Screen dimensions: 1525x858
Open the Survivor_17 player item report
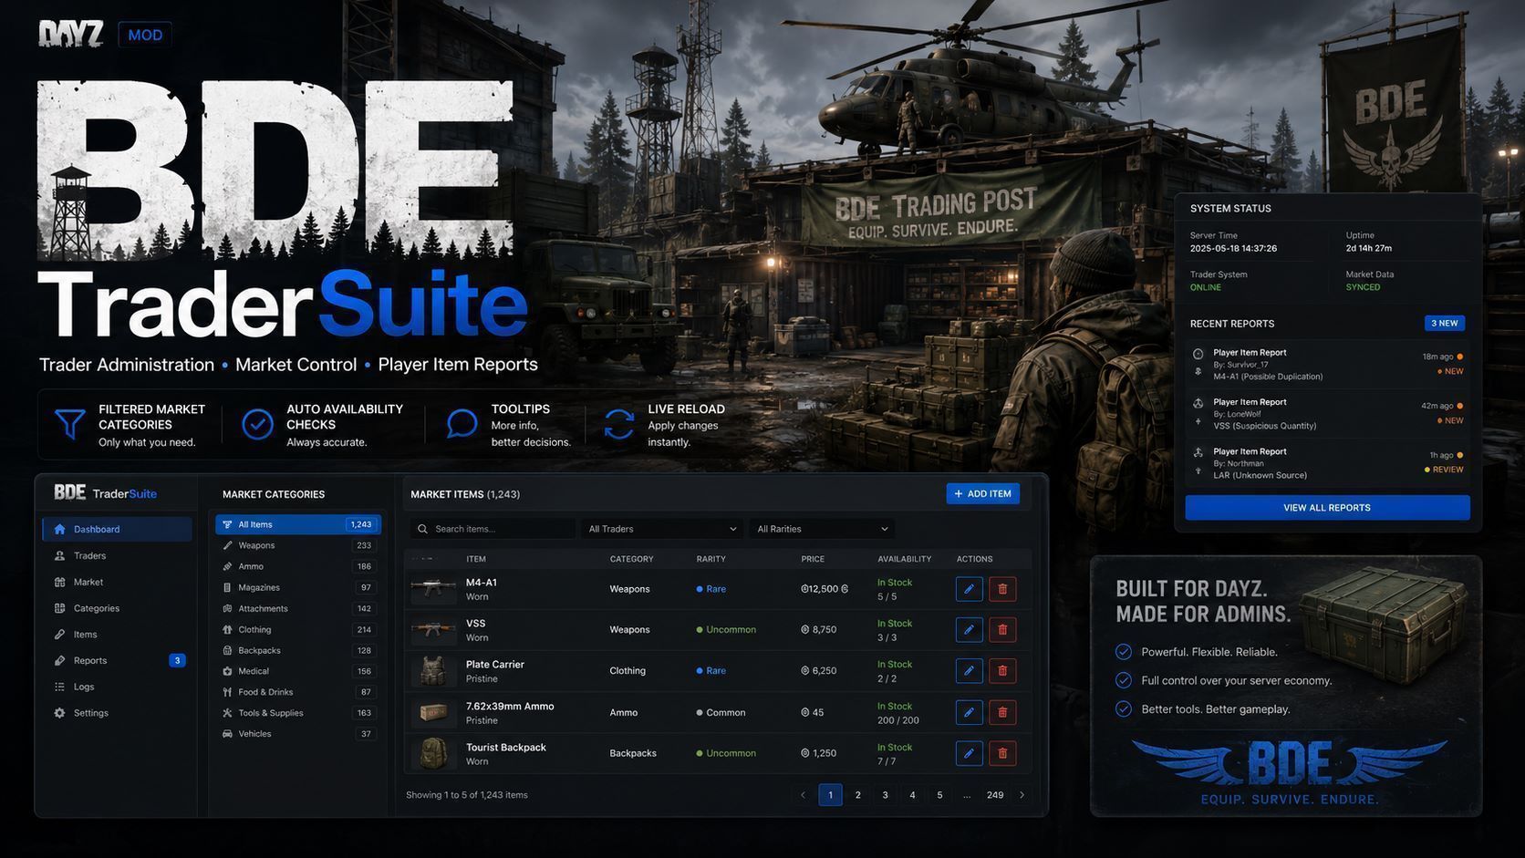[1327, 365]
